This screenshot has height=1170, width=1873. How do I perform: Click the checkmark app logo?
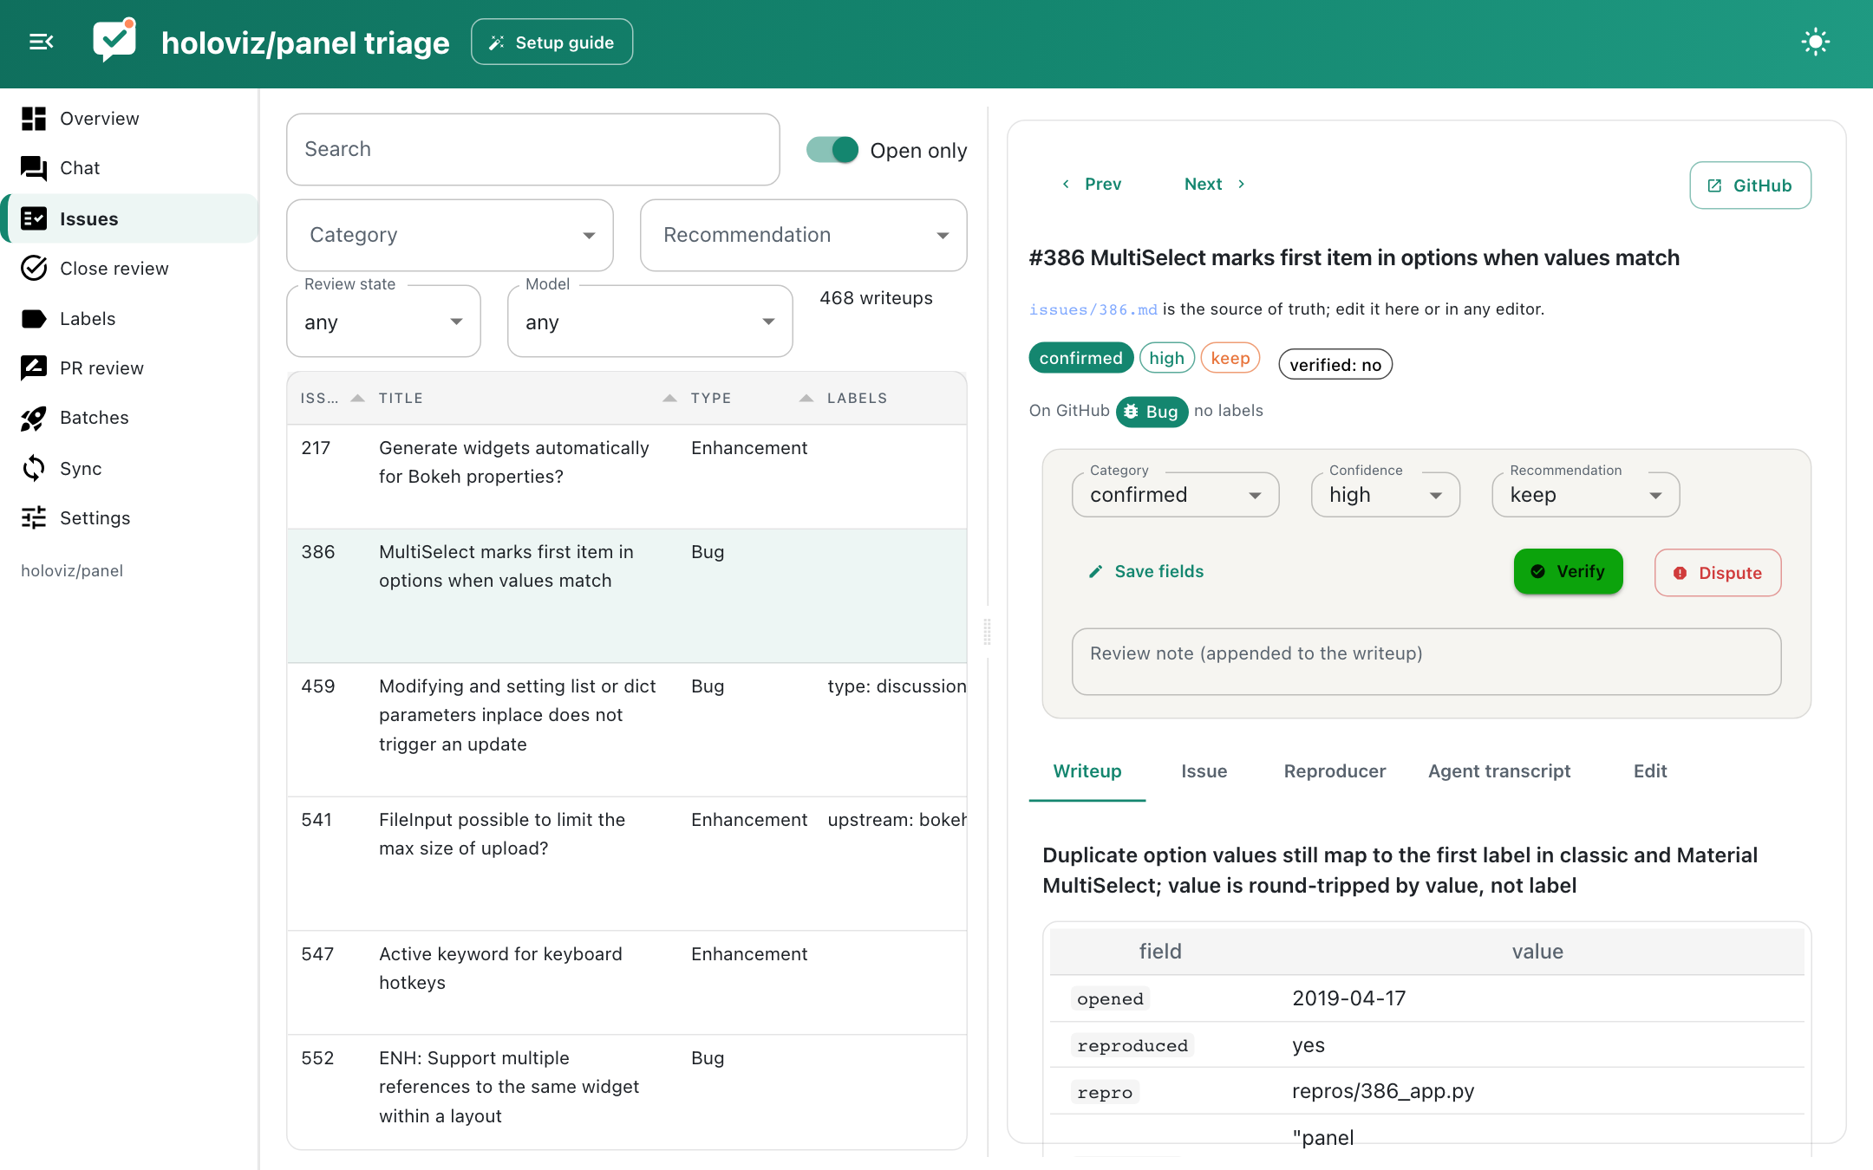(x=114, y=41)
